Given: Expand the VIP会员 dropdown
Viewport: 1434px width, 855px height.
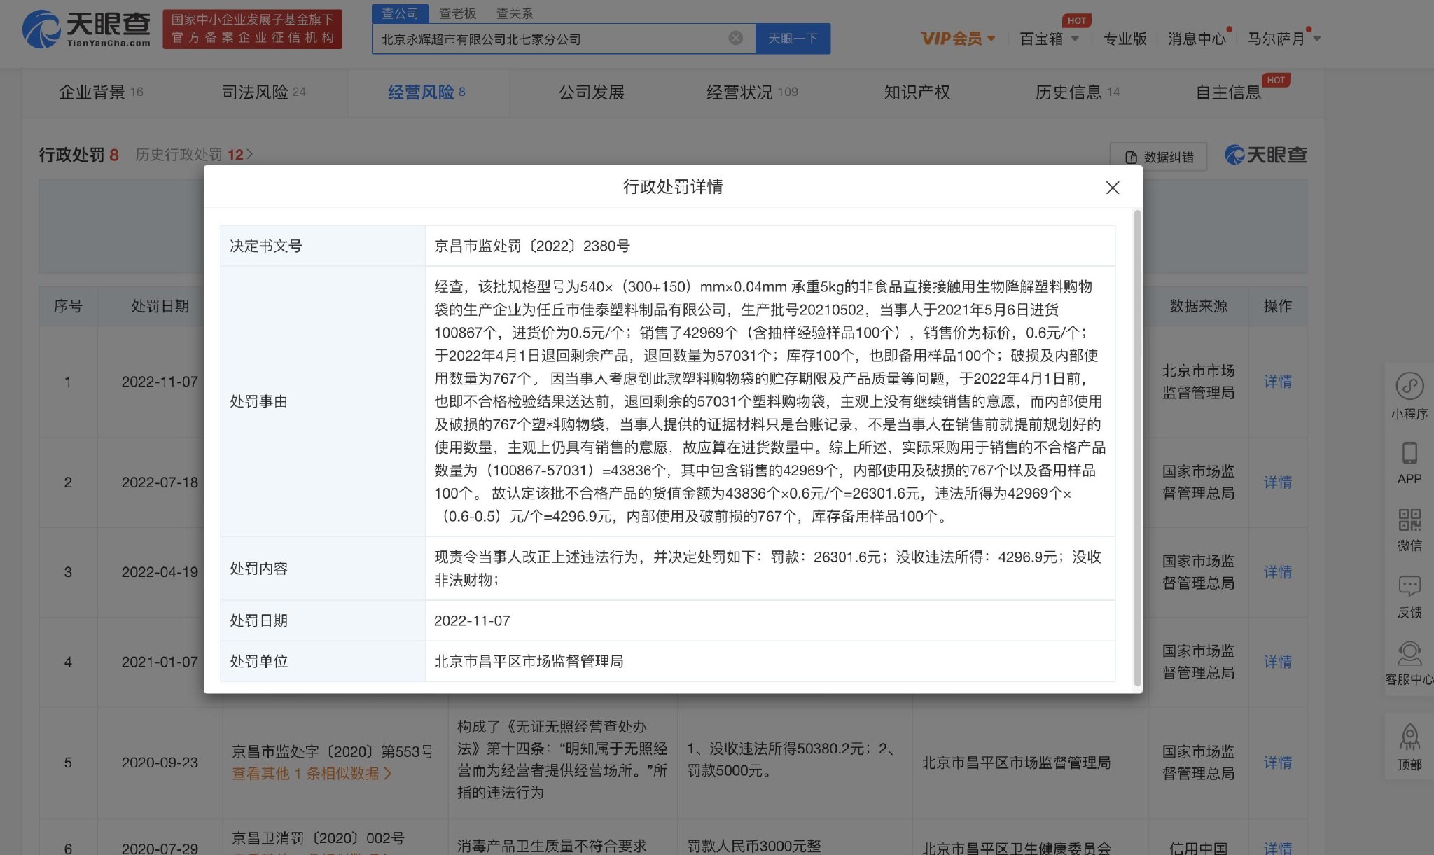Looking at the screenshot, I should pyautogui.click(x=957, y=39).
